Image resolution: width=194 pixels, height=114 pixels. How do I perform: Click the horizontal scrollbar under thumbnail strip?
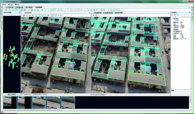(97, 110)
